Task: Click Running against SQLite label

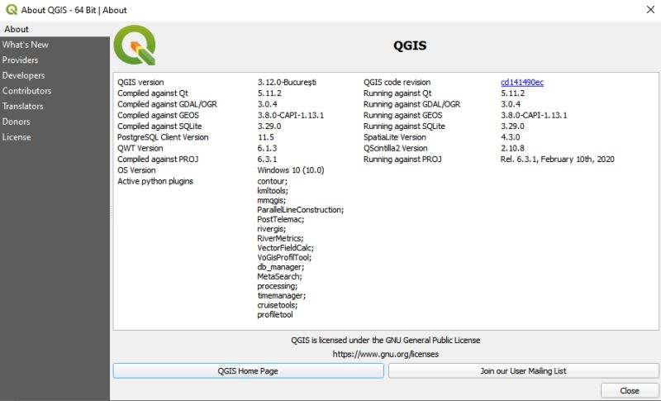Action: 404,126
